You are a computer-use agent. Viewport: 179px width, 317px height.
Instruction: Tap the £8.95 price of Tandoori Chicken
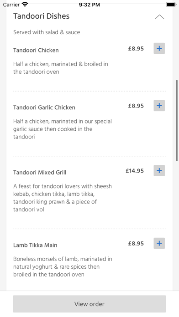(x=136, y=49)
